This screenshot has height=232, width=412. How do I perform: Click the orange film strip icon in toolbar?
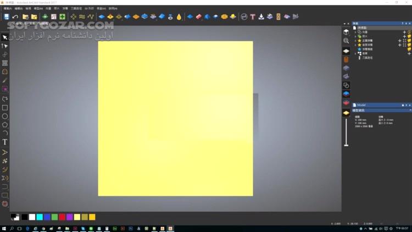(279, 17)
